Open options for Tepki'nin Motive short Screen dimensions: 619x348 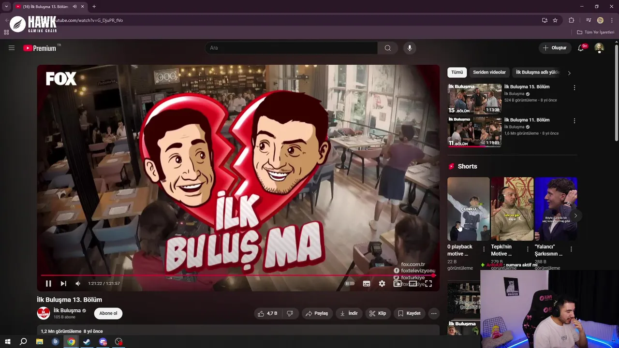click(x=528, y=249)
